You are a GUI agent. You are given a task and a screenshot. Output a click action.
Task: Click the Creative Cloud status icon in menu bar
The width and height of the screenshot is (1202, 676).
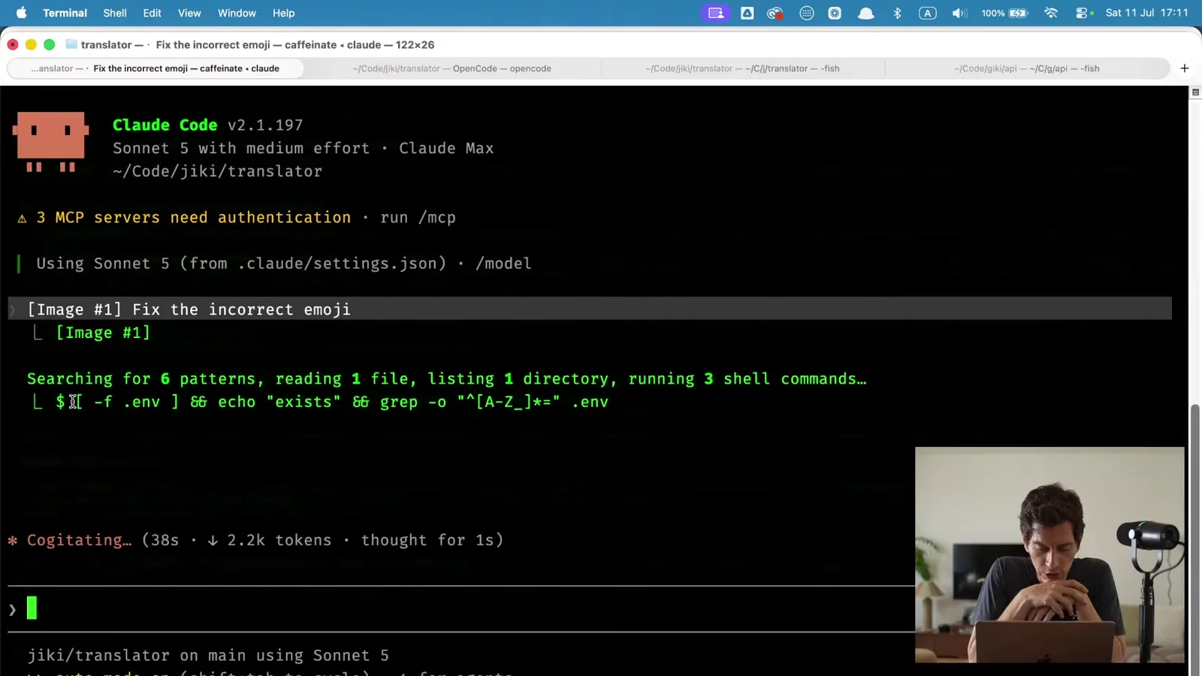pos(775,13)
